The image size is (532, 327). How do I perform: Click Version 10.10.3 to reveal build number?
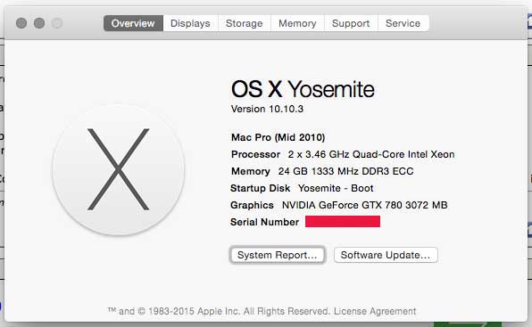pos(267,109)
